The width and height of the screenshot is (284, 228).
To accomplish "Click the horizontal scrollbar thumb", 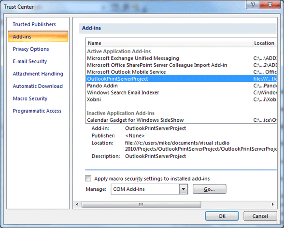I will coord(141,204).
